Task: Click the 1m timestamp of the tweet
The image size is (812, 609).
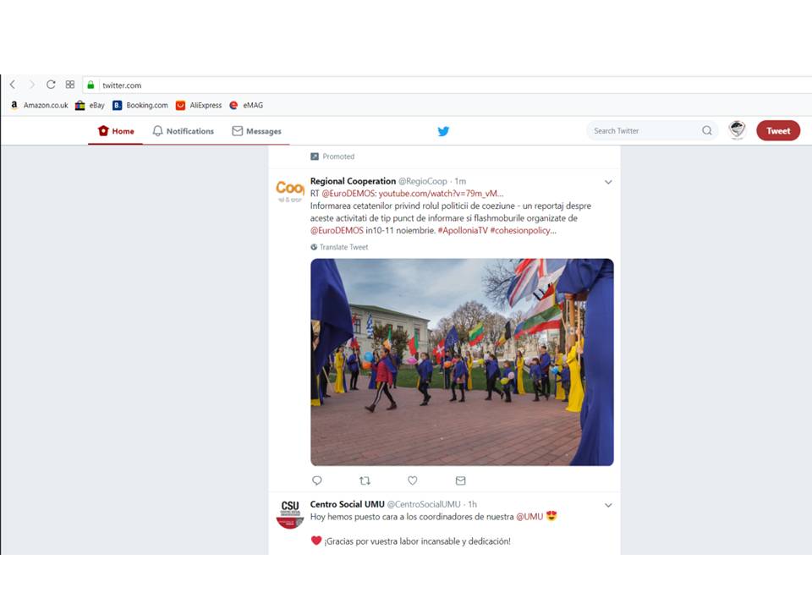Action: pos(460,181)
